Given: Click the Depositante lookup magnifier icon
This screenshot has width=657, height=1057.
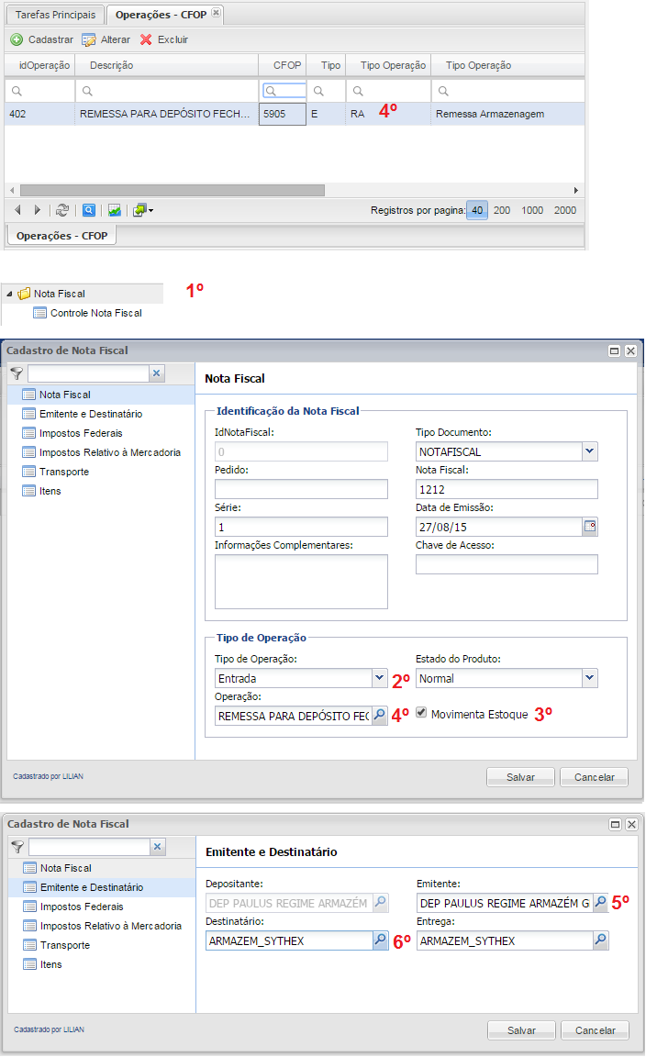Looking at the screenshot, I should tap(380, 902).
